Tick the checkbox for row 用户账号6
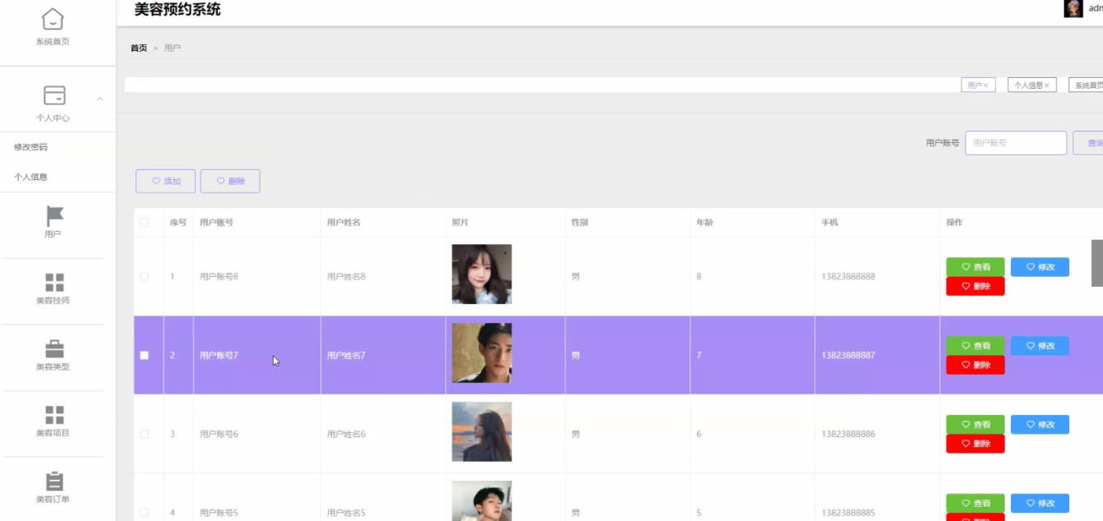This screenshot has width=1103, height=521. 145,434
